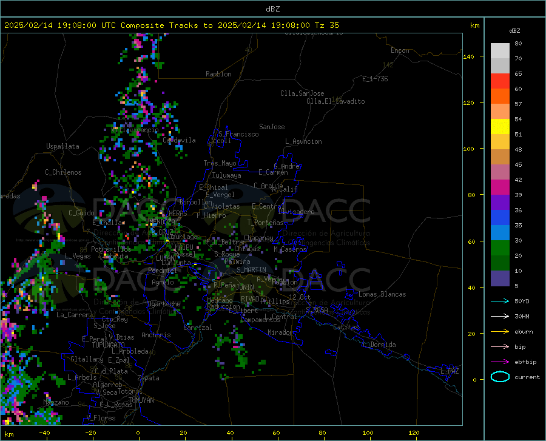Click the 'eburn' legend label
546x441 pixels.
click(524, 332)
